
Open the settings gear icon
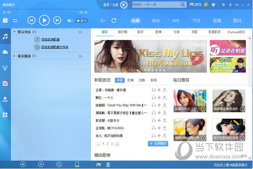click(223, 5)
